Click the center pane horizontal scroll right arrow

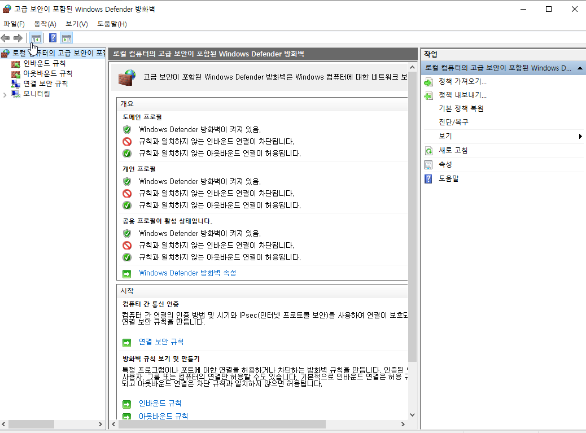pyautogui.click(x=403, y=425)
